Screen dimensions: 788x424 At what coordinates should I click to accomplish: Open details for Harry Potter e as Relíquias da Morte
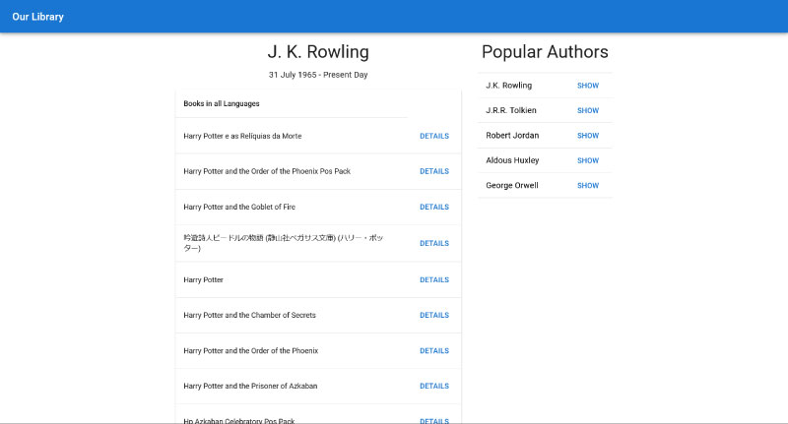(x=434, y=136)
